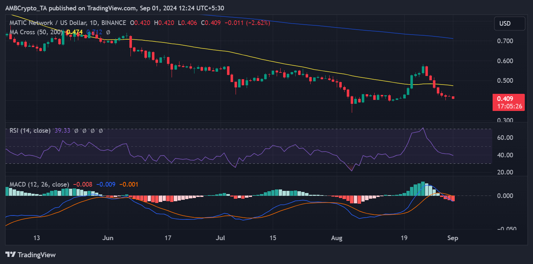Click the 0.500 price axis label
This screenshot has height=264, width=533.
coord(505,81)
